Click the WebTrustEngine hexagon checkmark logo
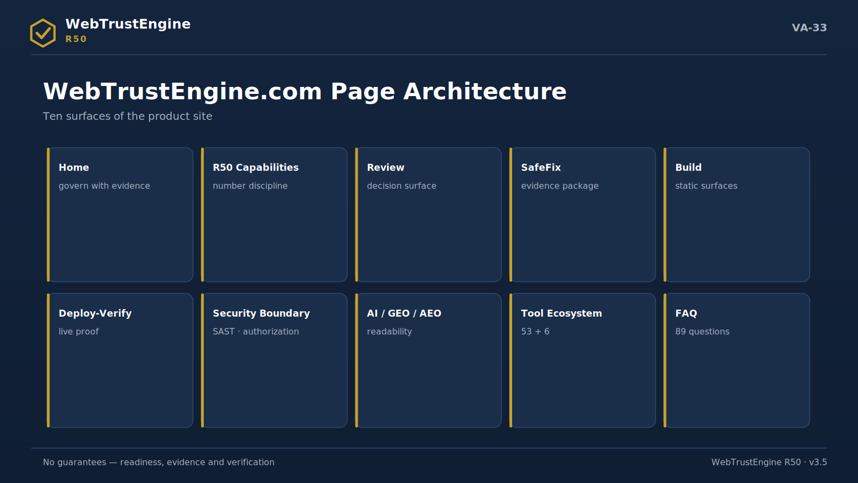The width and height of the screenshot is (858, 483). (43, 33)
